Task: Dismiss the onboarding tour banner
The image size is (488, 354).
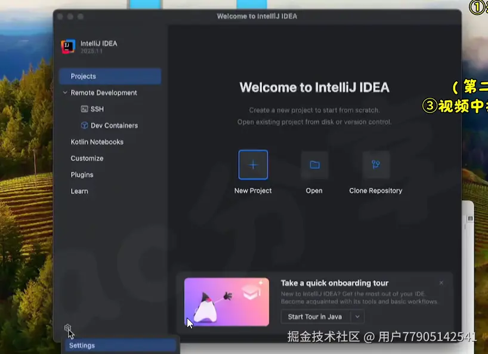Action: click(441, 283)
